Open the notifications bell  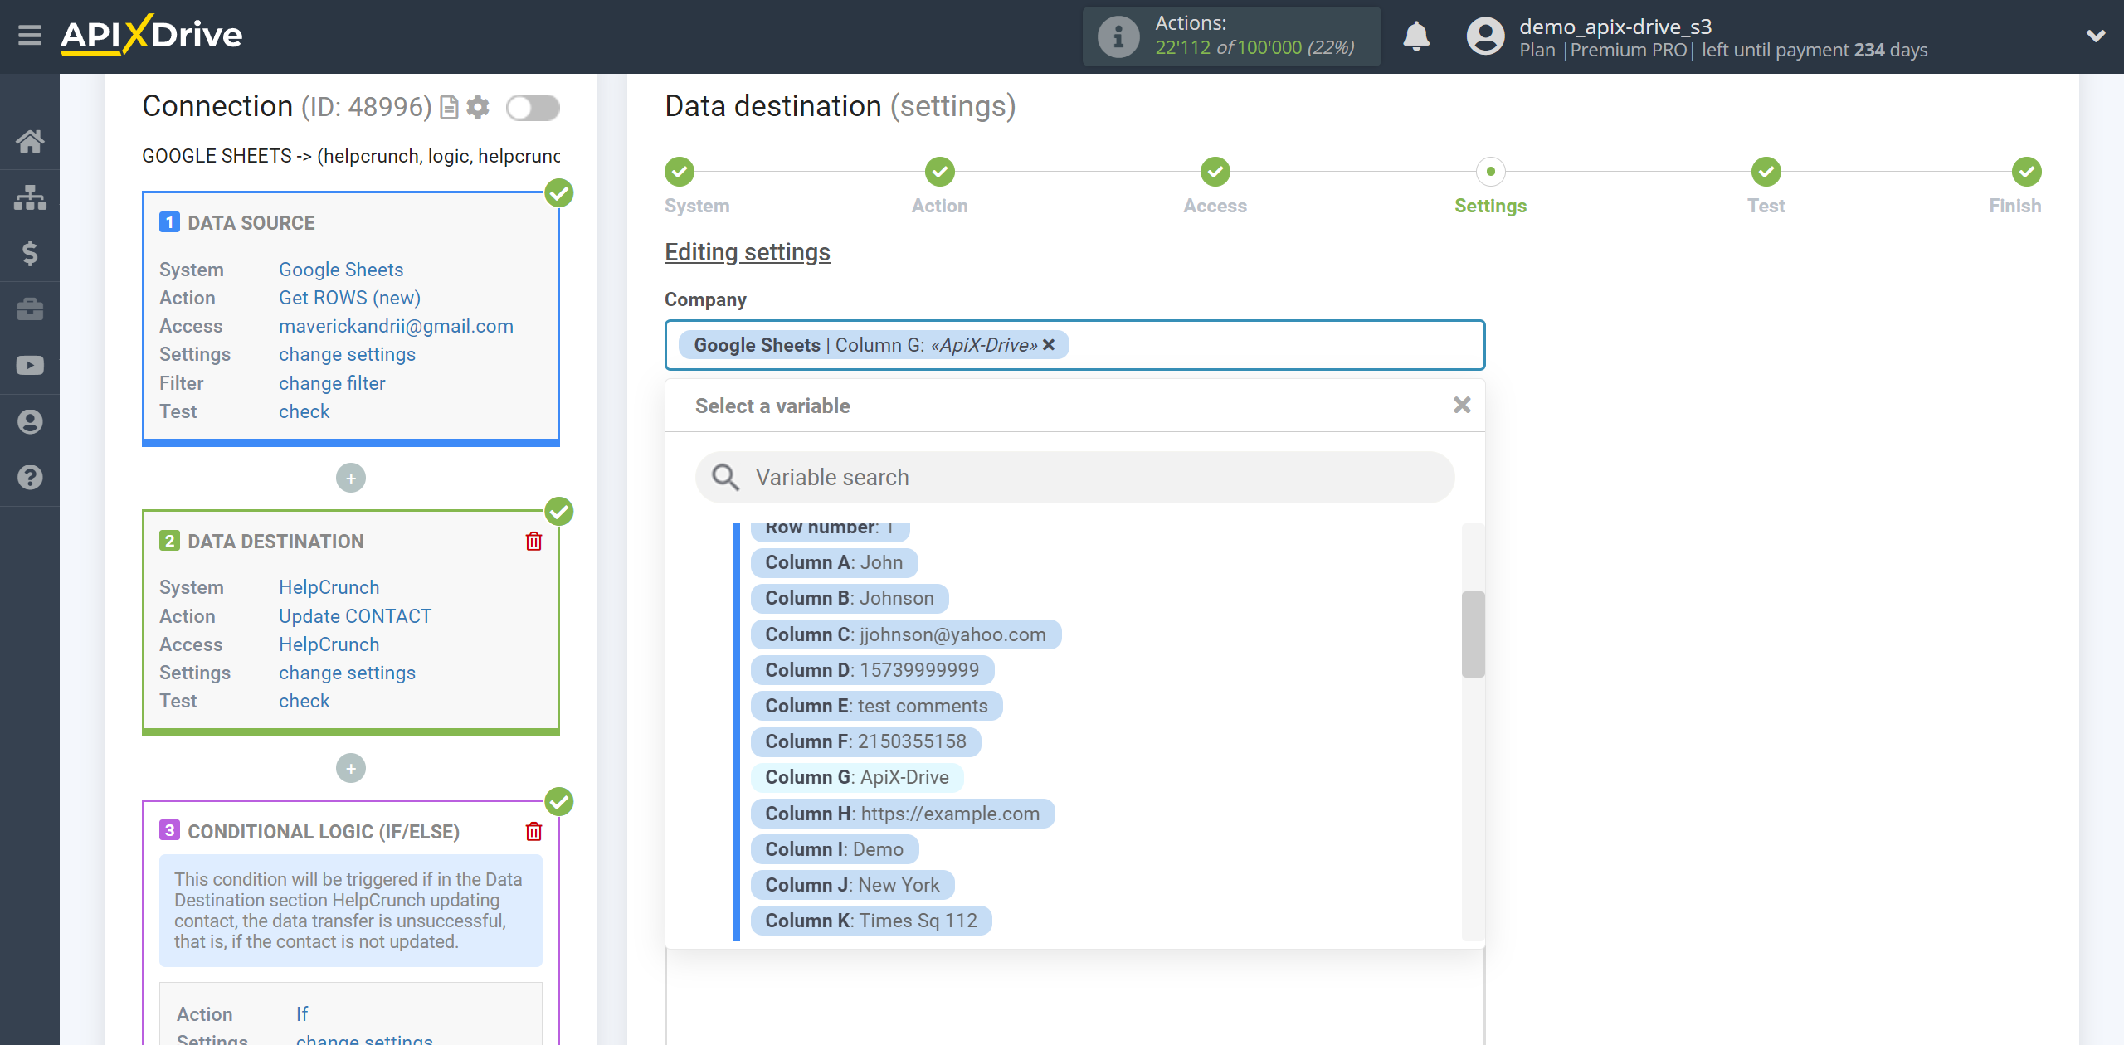(1416, 36)
